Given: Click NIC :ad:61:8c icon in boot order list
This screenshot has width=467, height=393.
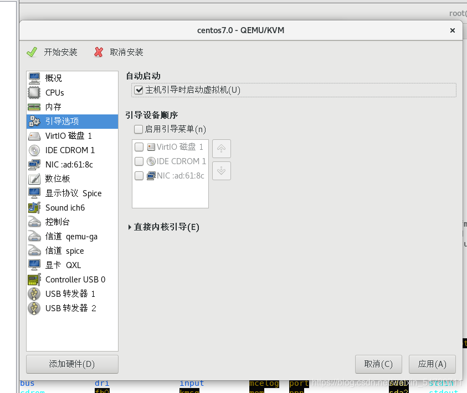Looking at the screenshot, I should 151,176.
